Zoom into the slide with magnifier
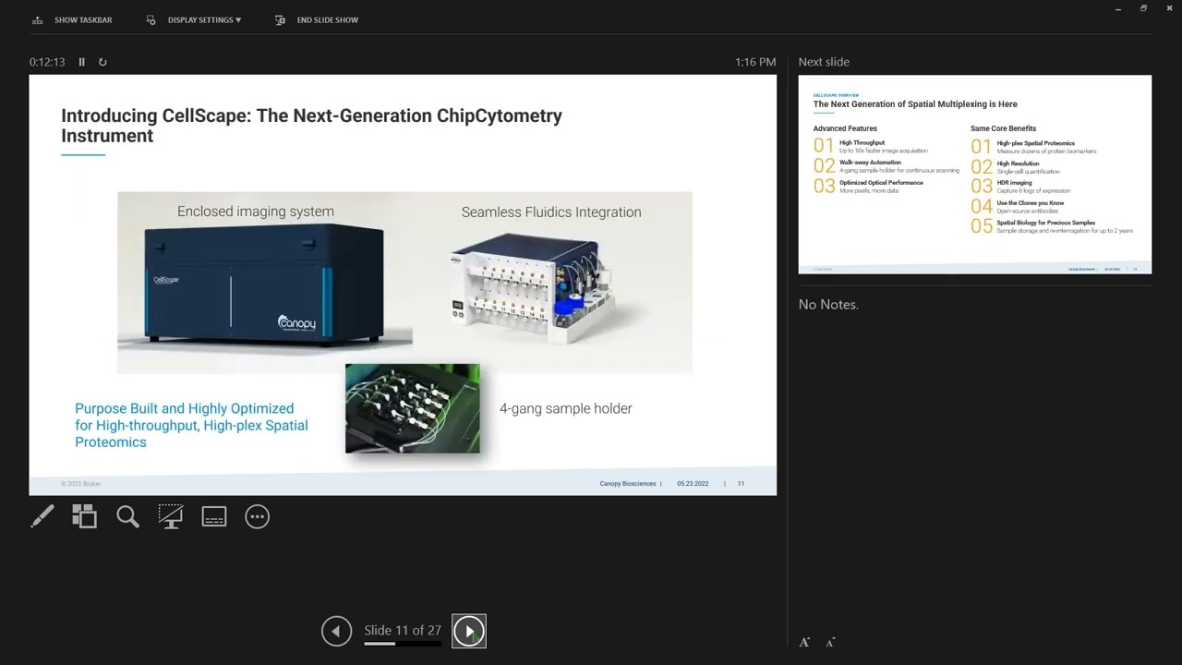Screen dimensions: 1182x665 click(127, 516)
